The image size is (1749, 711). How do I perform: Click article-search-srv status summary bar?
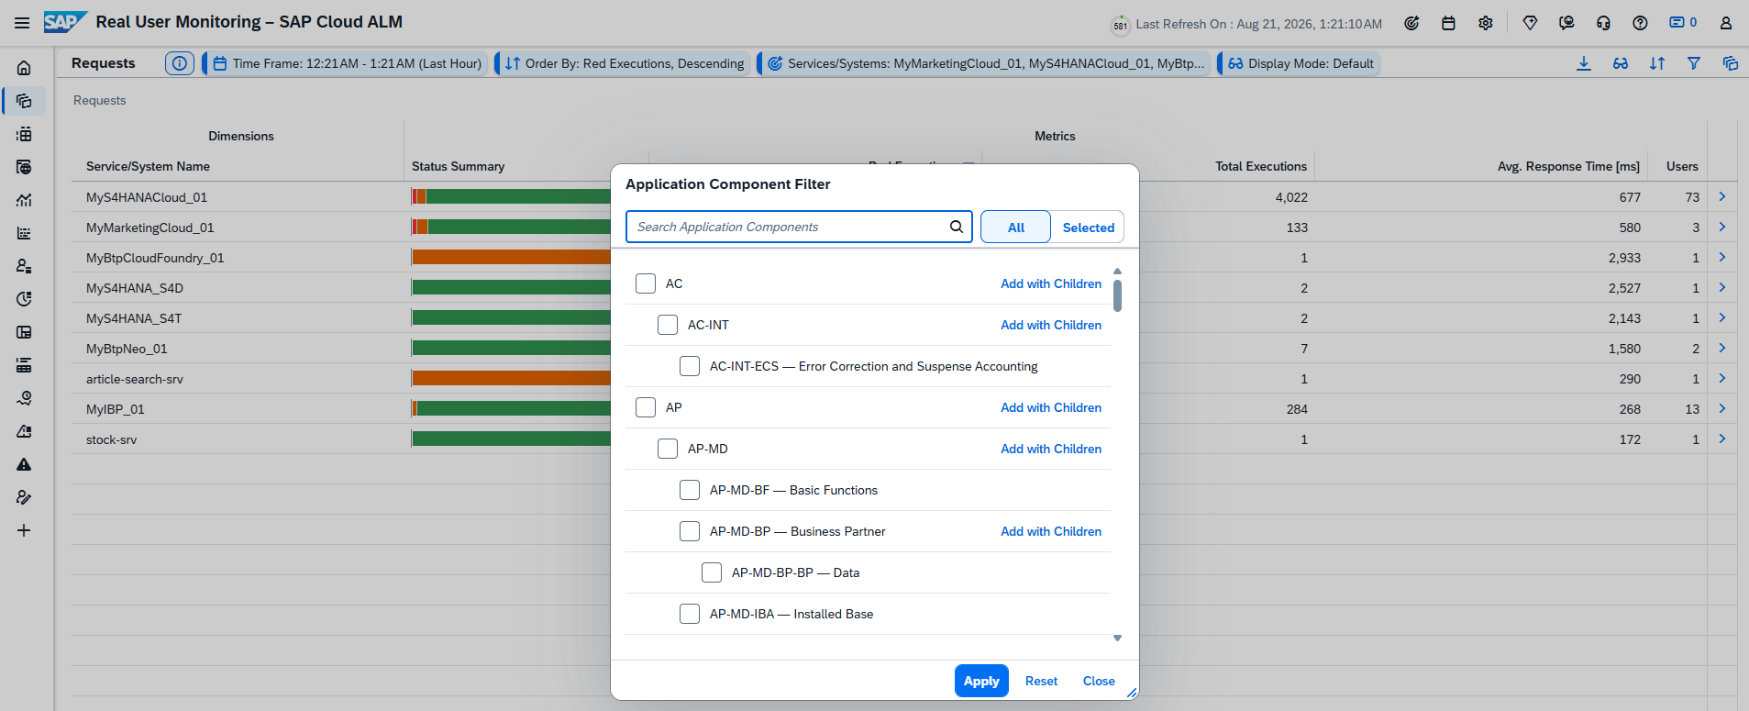click(511, 378)
